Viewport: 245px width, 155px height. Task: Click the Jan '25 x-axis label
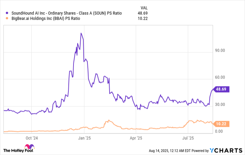(x=84, y=138)
